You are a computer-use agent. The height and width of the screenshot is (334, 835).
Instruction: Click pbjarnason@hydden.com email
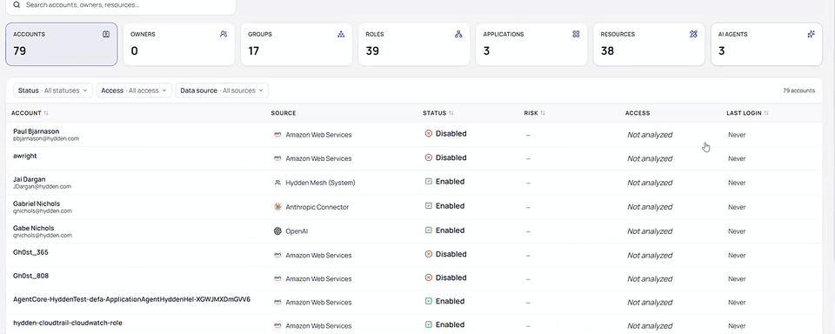pos(46,138)
